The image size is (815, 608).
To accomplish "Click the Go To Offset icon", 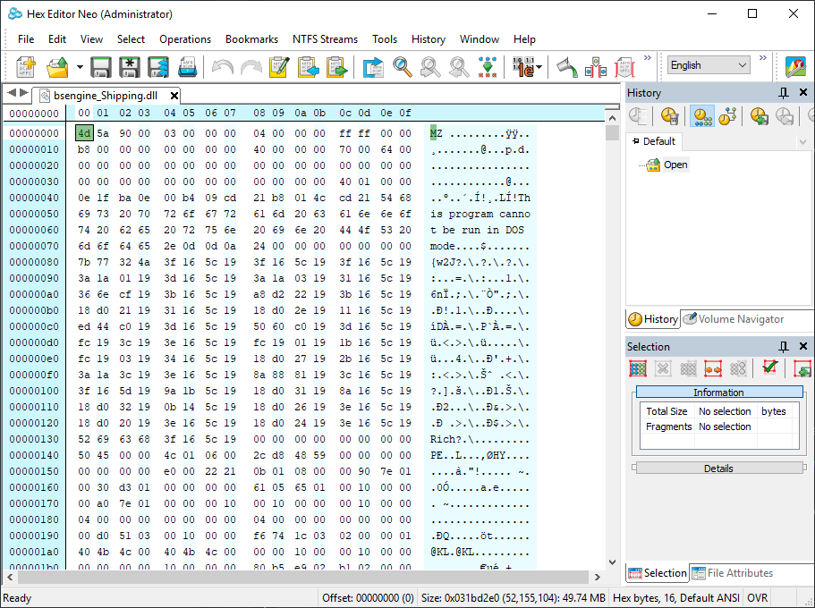I will tap(373, 66).
